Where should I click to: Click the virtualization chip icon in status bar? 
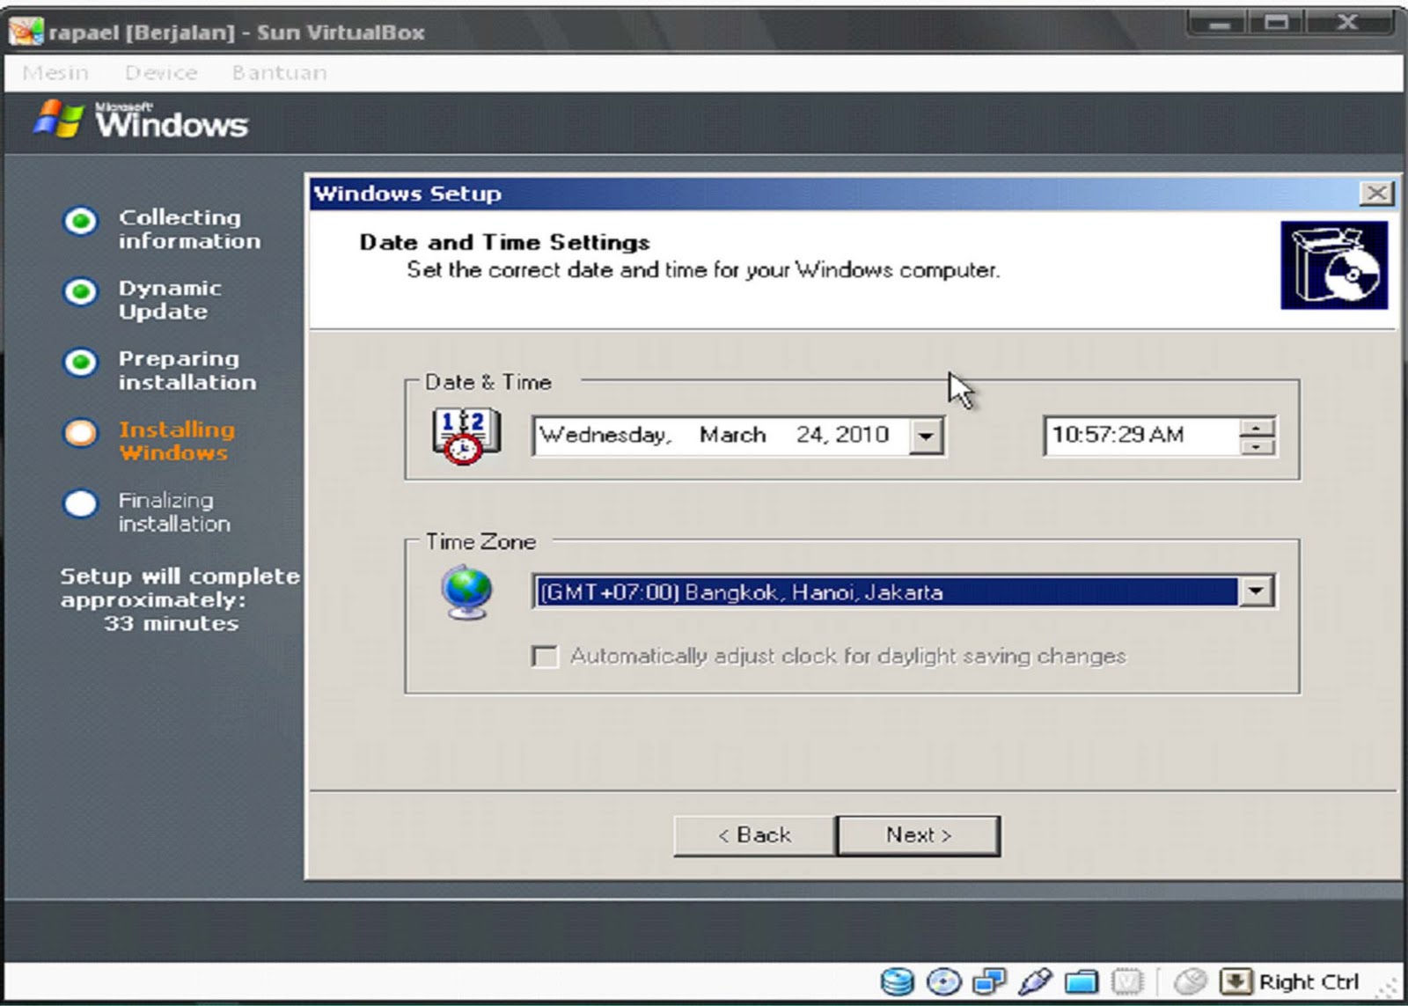click(1127, 981)
